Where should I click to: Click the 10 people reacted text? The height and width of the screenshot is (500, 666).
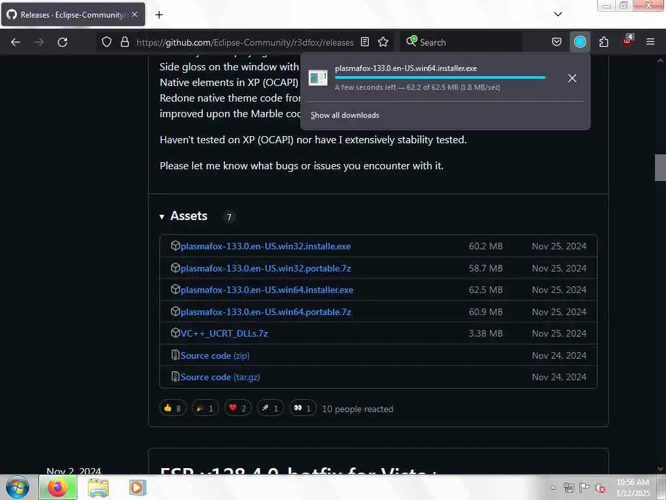click(358, 409)
